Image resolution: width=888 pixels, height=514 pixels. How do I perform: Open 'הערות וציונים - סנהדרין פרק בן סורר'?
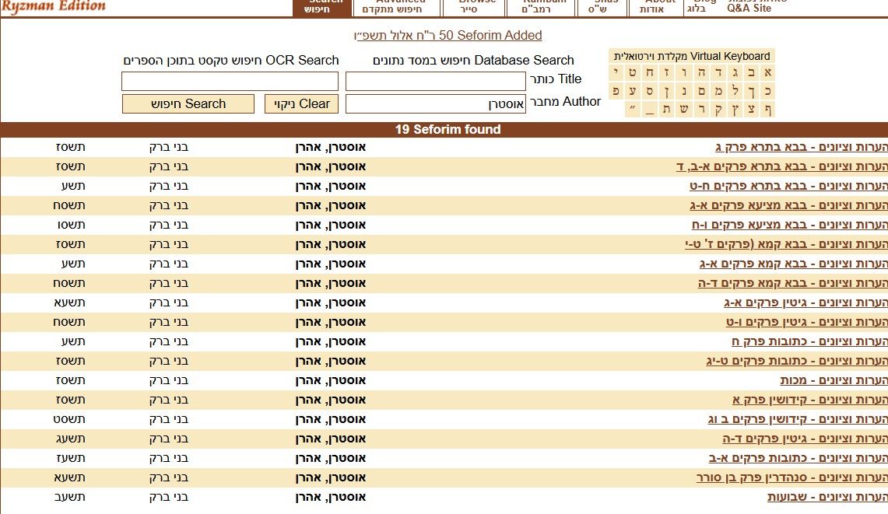[x=792, y=477]
